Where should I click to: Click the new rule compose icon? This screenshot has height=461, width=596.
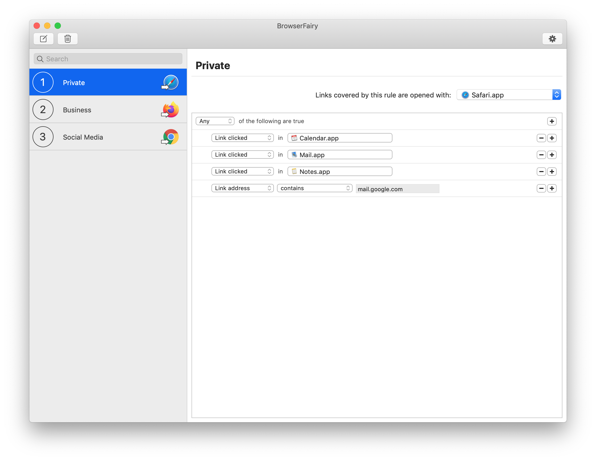click(x=43, y=39)
